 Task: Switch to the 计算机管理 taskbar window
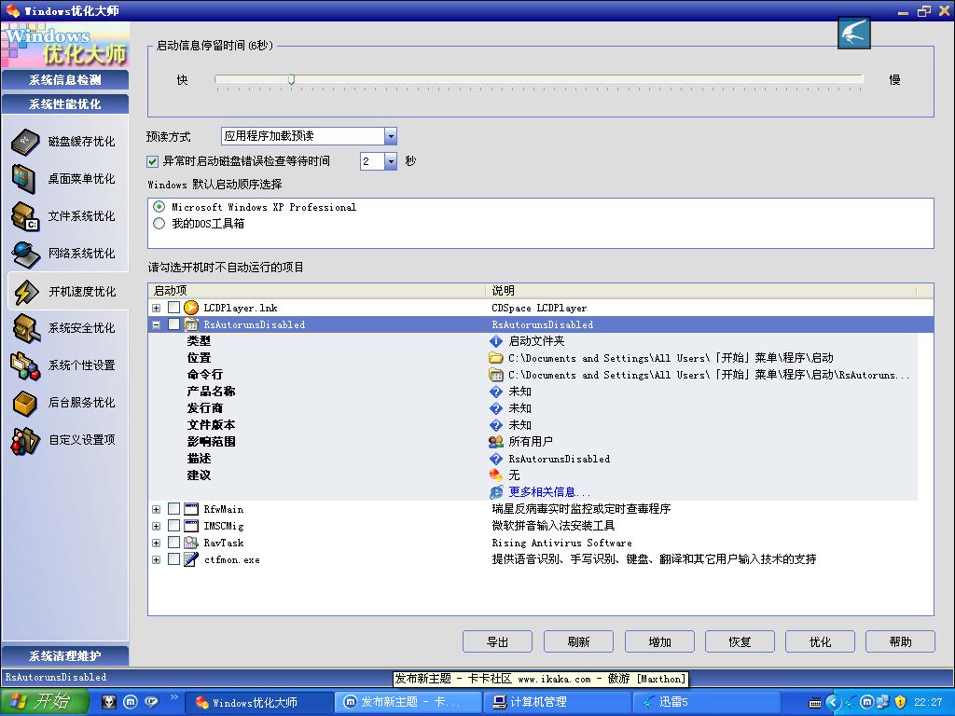pos(558,702)
